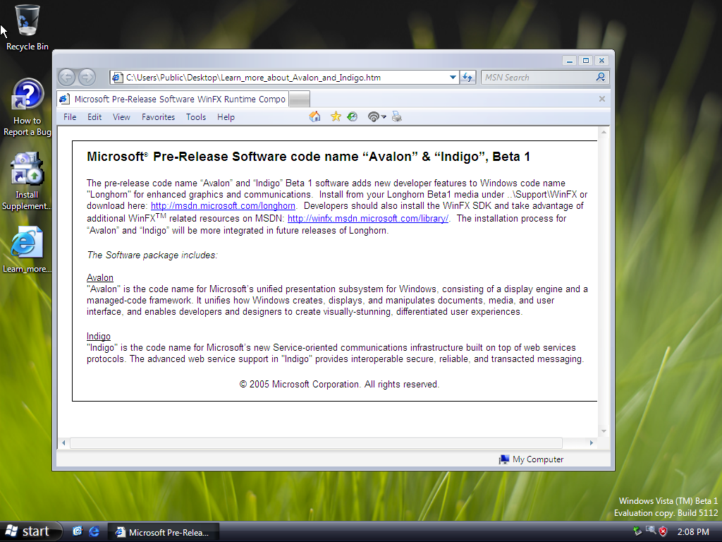The width and height of the screenshot is (722, 542).
Task: Go forward with the browser Forward arrow
Action: (x=87, y=77)
